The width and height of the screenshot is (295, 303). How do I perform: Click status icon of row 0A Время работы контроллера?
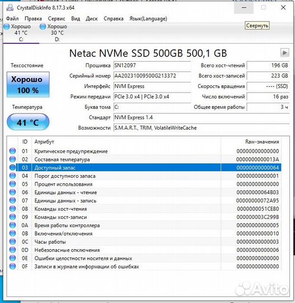pos(12,226)
